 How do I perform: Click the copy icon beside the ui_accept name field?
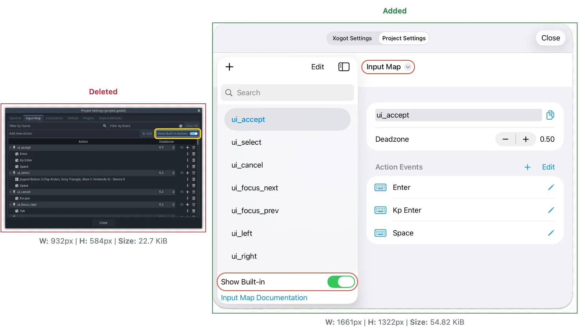pyautogui.click(x=550, y=115)
